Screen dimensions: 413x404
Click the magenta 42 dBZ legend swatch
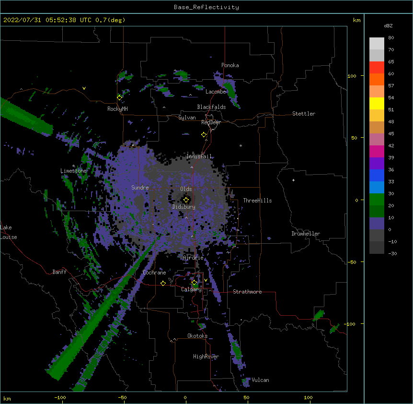[377, 151]
